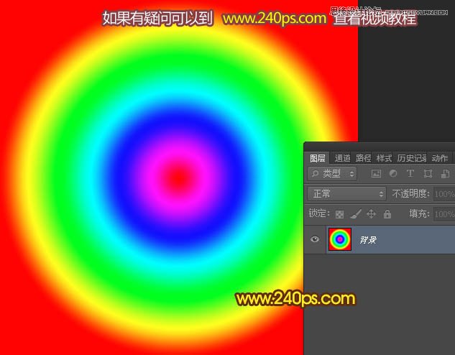The image size is (455, 355).
Task: Filter layers by pixel image icon
Action: [376, 174]
